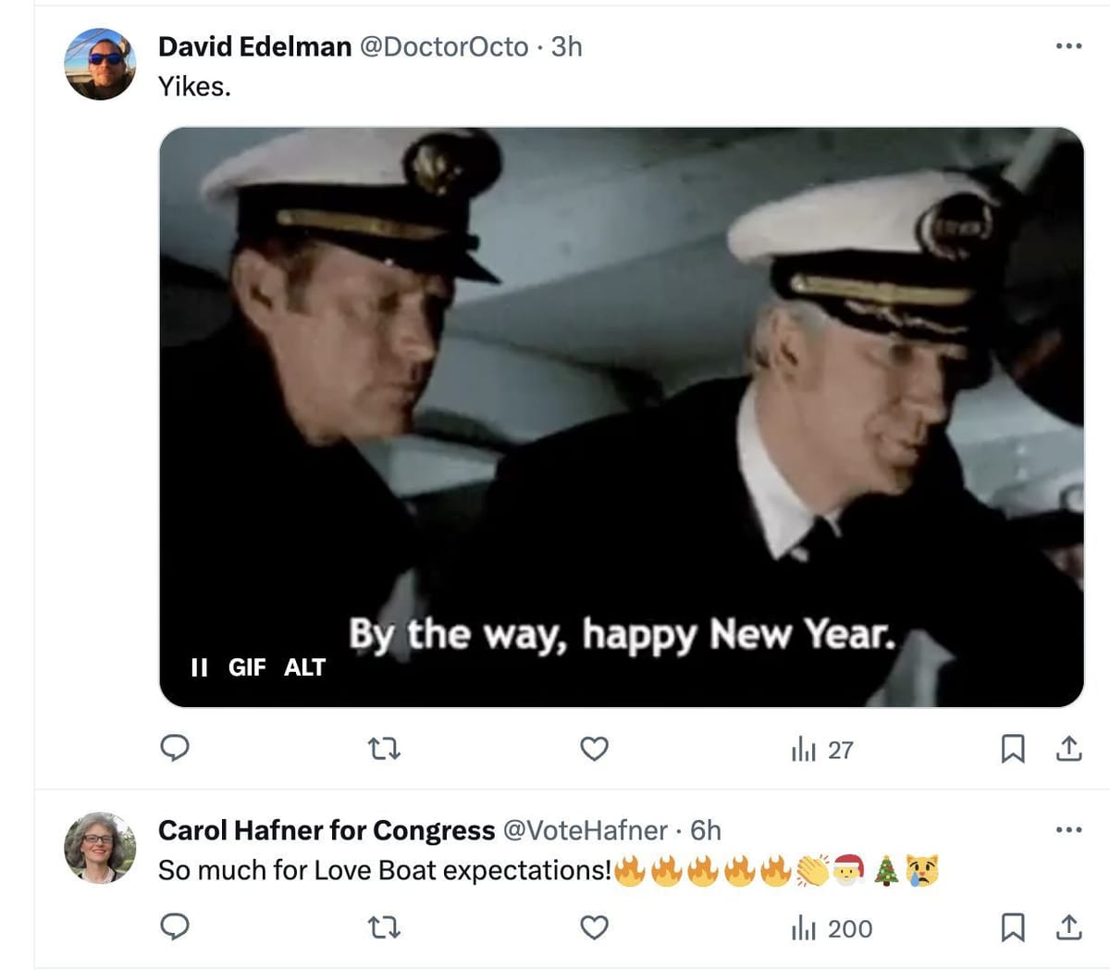Open more options on David Edelman's tweet

(1068, 45)
